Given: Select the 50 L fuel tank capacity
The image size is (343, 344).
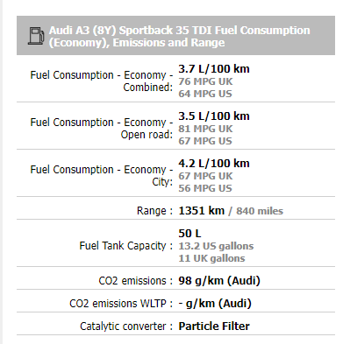Looking at the screenshot, I should (189, 234).
